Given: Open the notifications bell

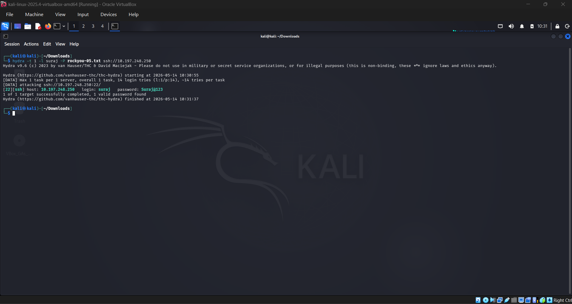Looking at the screenshot, I should pos(522,26).
